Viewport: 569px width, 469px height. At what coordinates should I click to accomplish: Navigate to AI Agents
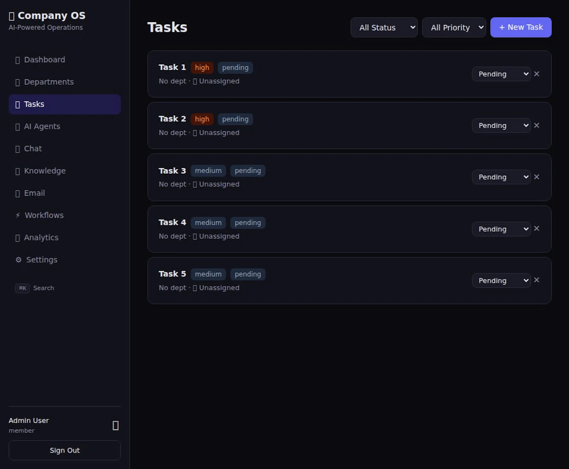65,126
